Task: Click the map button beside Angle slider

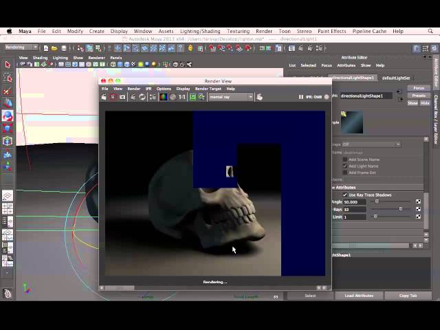Action: 418,201
